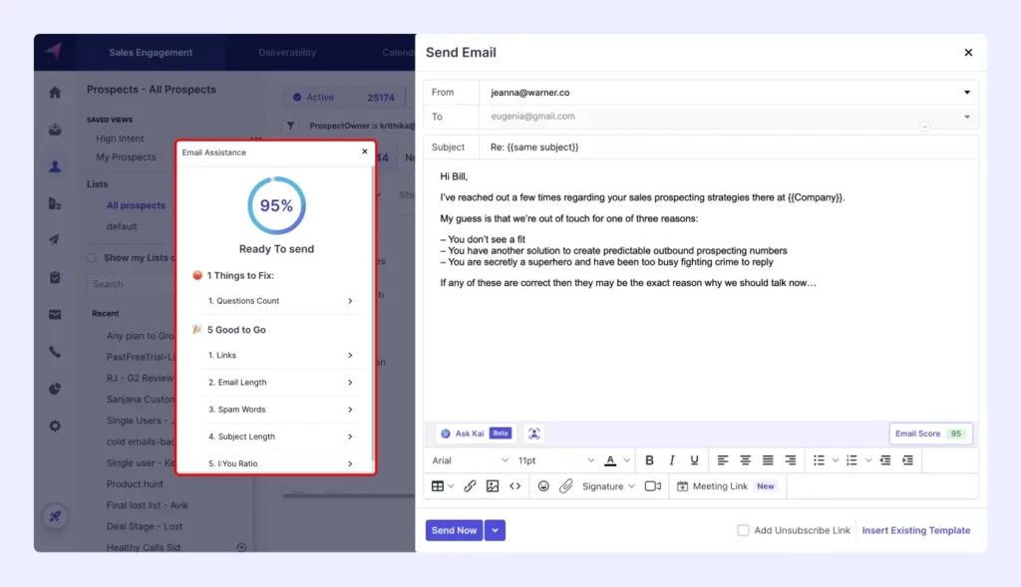Click the 95% Ready To Send progress ring
Image resolution: width=1021 pixels, height=587 pixels.
[x=276, y=206]
